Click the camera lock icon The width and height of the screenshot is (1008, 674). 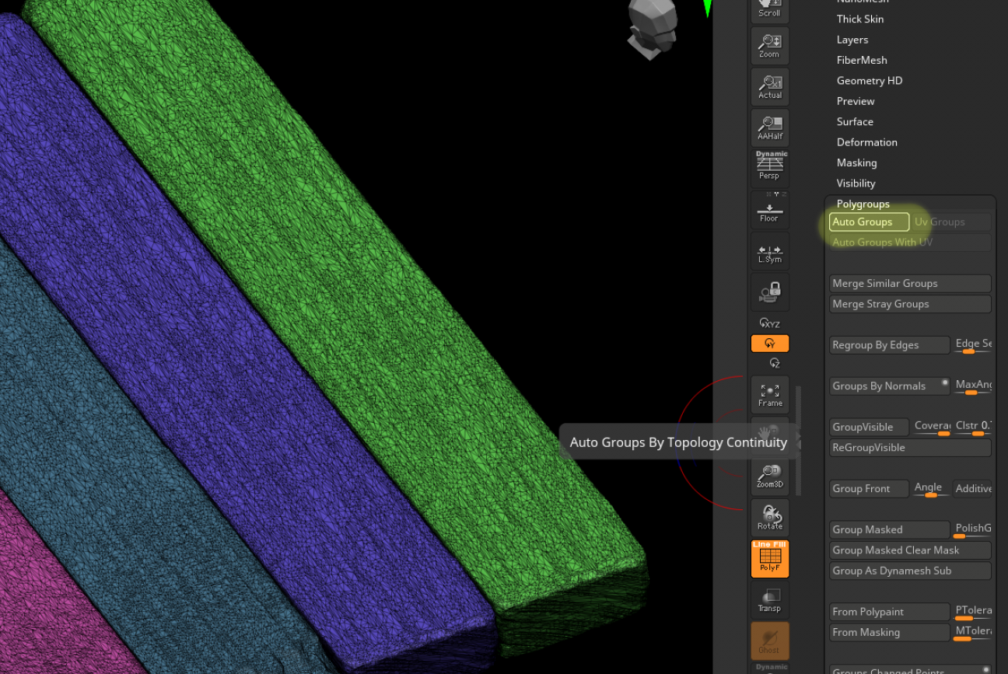[769, 292]
